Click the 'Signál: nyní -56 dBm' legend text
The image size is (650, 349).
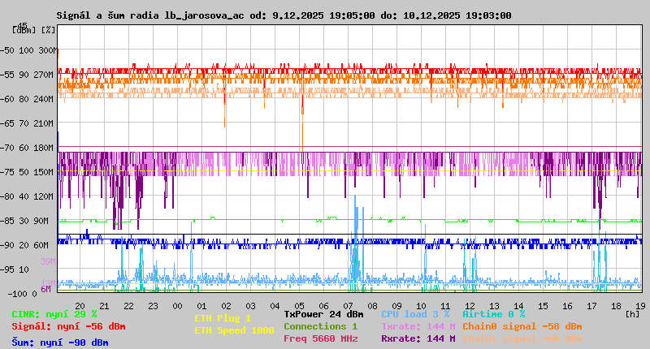pos(68,326)
